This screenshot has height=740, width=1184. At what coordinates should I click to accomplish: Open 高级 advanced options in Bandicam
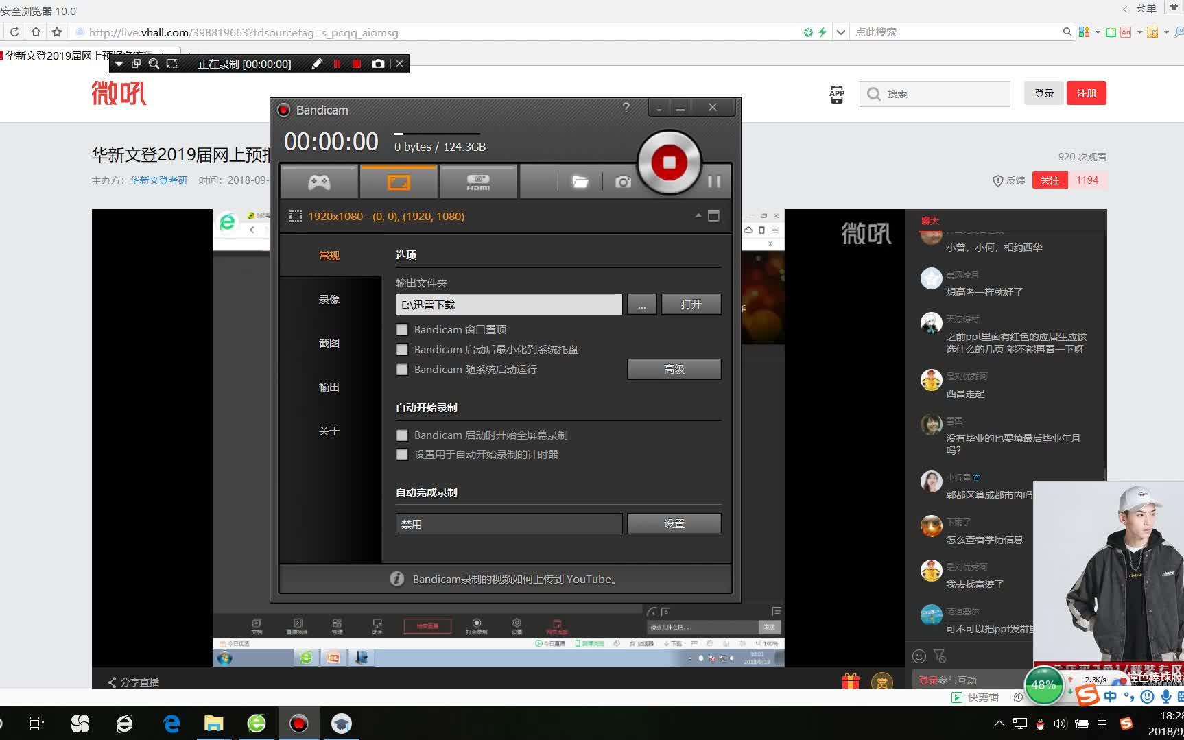(674, 369)
